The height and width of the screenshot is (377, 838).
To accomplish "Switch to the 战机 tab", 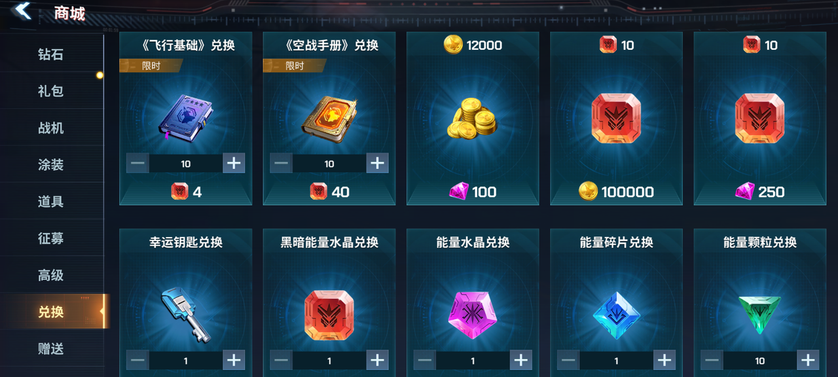I will [x=51, y=128].
